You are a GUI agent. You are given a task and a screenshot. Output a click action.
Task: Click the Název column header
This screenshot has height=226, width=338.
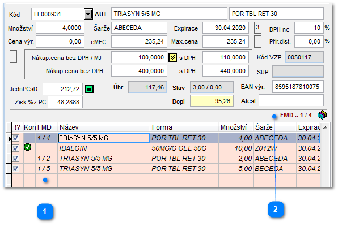(x=104, y=127)
